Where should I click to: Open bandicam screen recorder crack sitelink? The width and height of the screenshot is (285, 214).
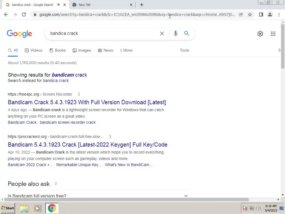coord(68,123)
